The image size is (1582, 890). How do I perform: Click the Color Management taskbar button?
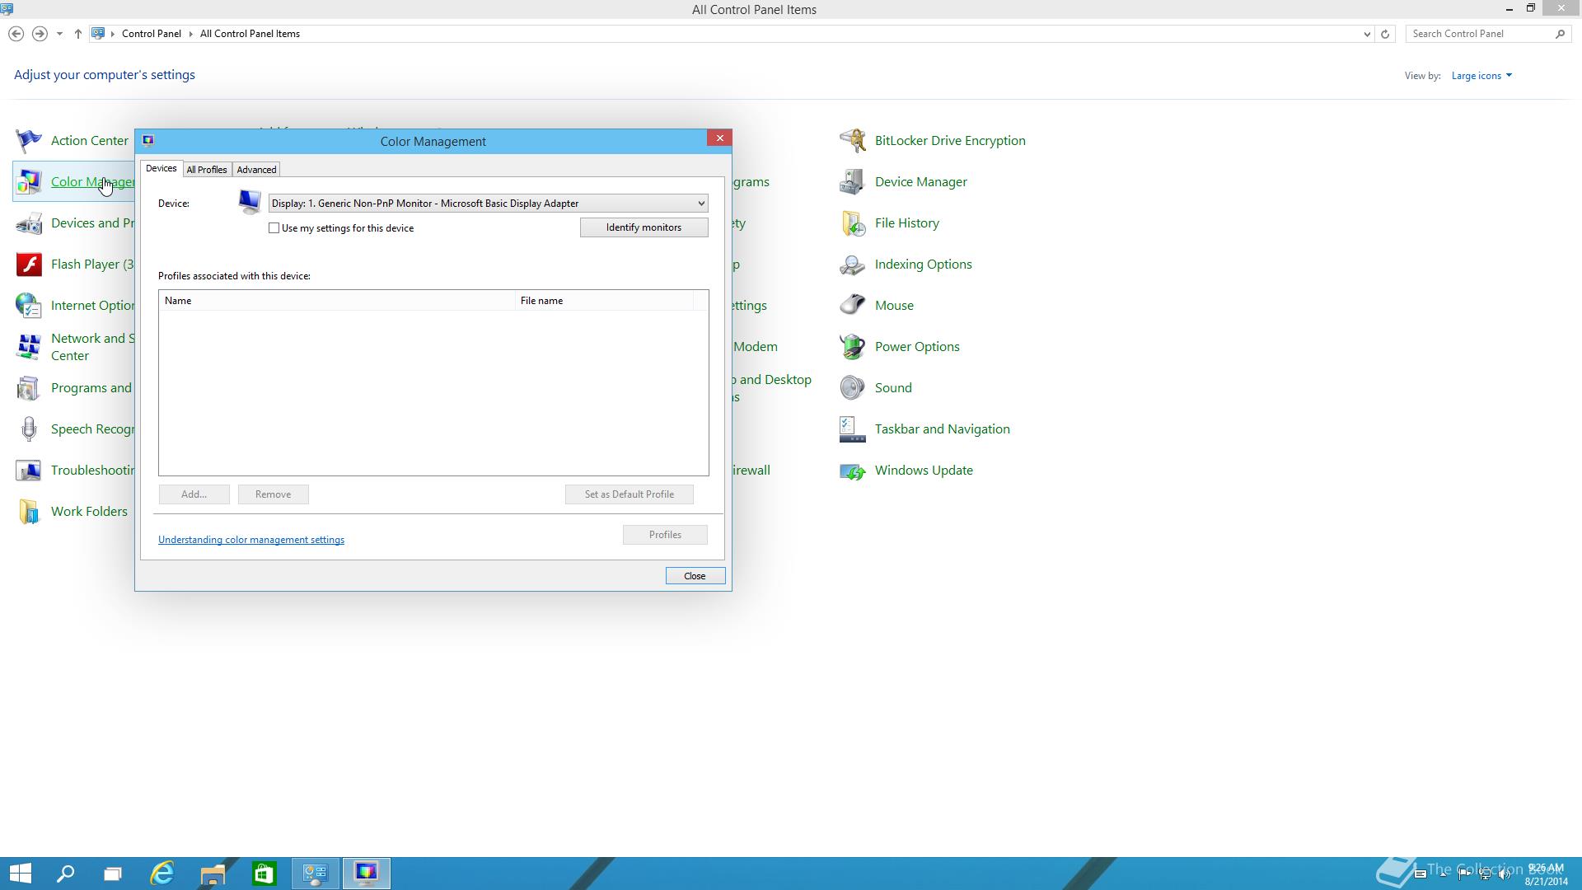[x=367, y=874]
